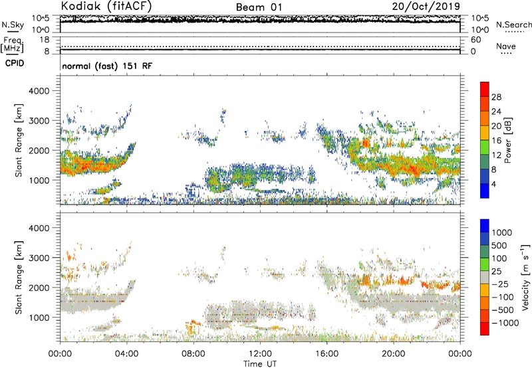Image resolution: width=532 pixels, height=368 pixels.
Task: Click the date '20/Oct/2019'
Action: 426,7
